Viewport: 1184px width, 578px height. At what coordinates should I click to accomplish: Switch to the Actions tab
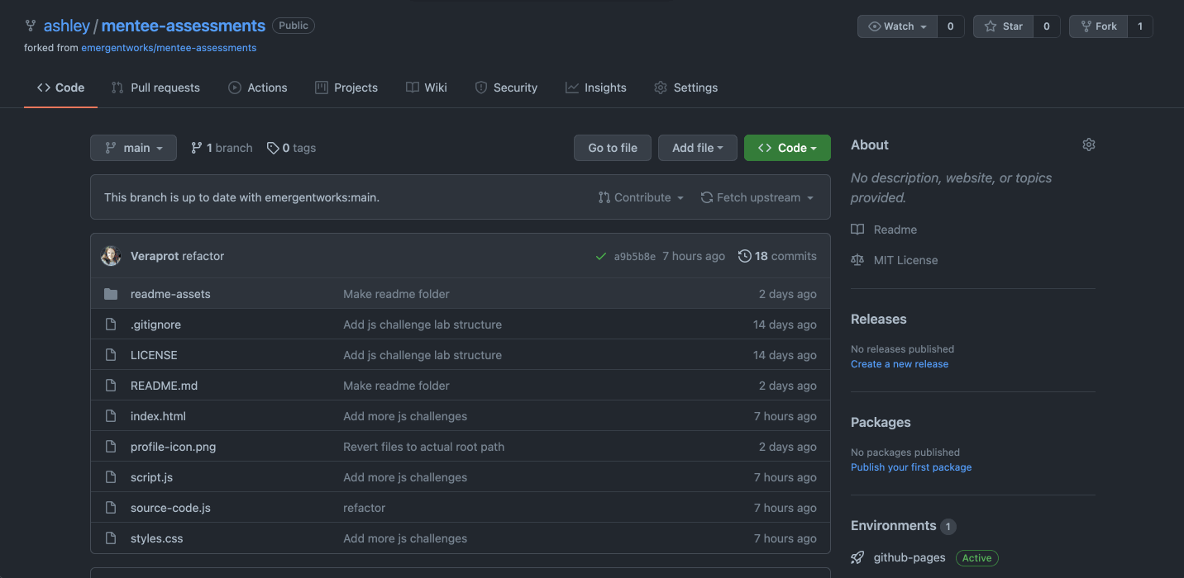pyautogui.click(x=258, y=88)
